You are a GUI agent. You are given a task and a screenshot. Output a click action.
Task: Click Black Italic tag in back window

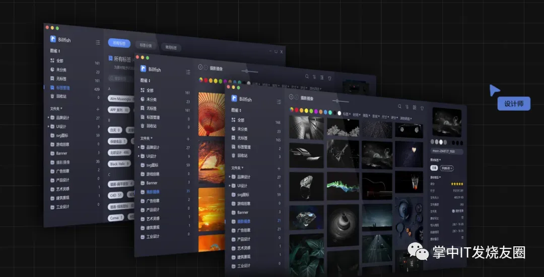(119, 163)
